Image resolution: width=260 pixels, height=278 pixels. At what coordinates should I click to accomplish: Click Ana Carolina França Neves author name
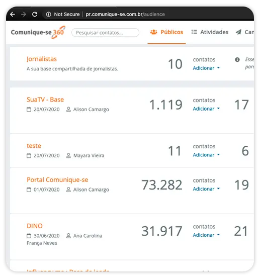64,239
